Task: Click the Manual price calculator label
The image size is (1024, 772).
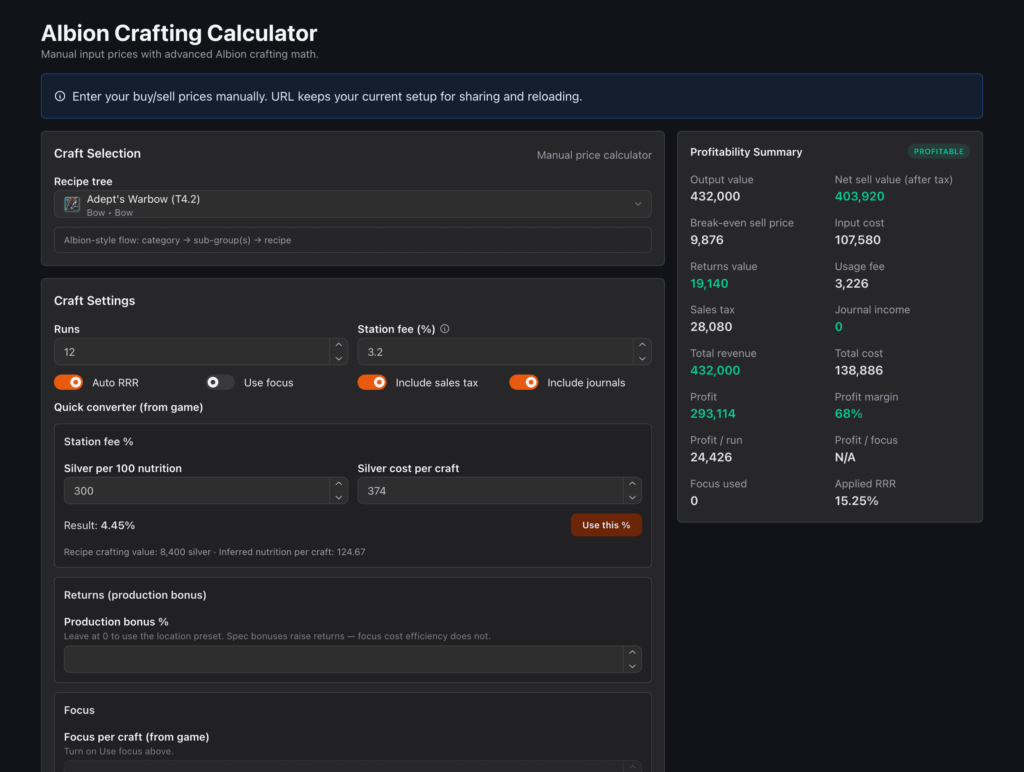Action: click(594, 155)
